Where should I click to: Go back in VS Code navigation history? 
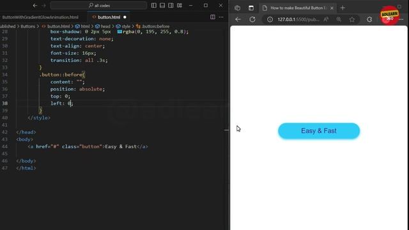point(35,6)
